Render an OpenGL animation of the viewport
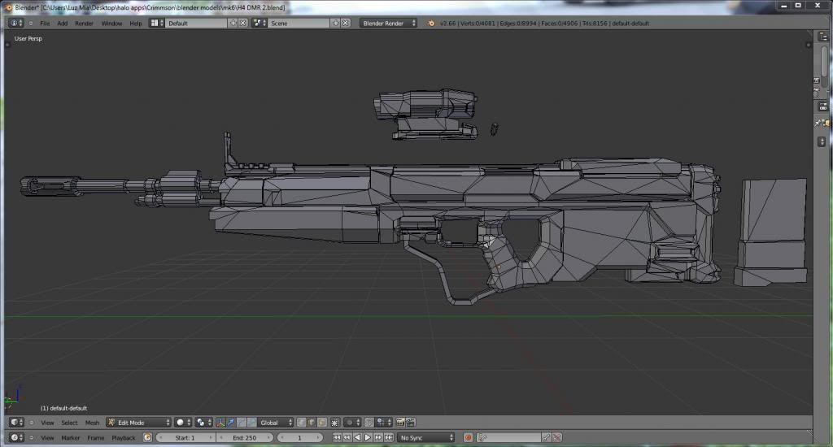 coord(411,423)
